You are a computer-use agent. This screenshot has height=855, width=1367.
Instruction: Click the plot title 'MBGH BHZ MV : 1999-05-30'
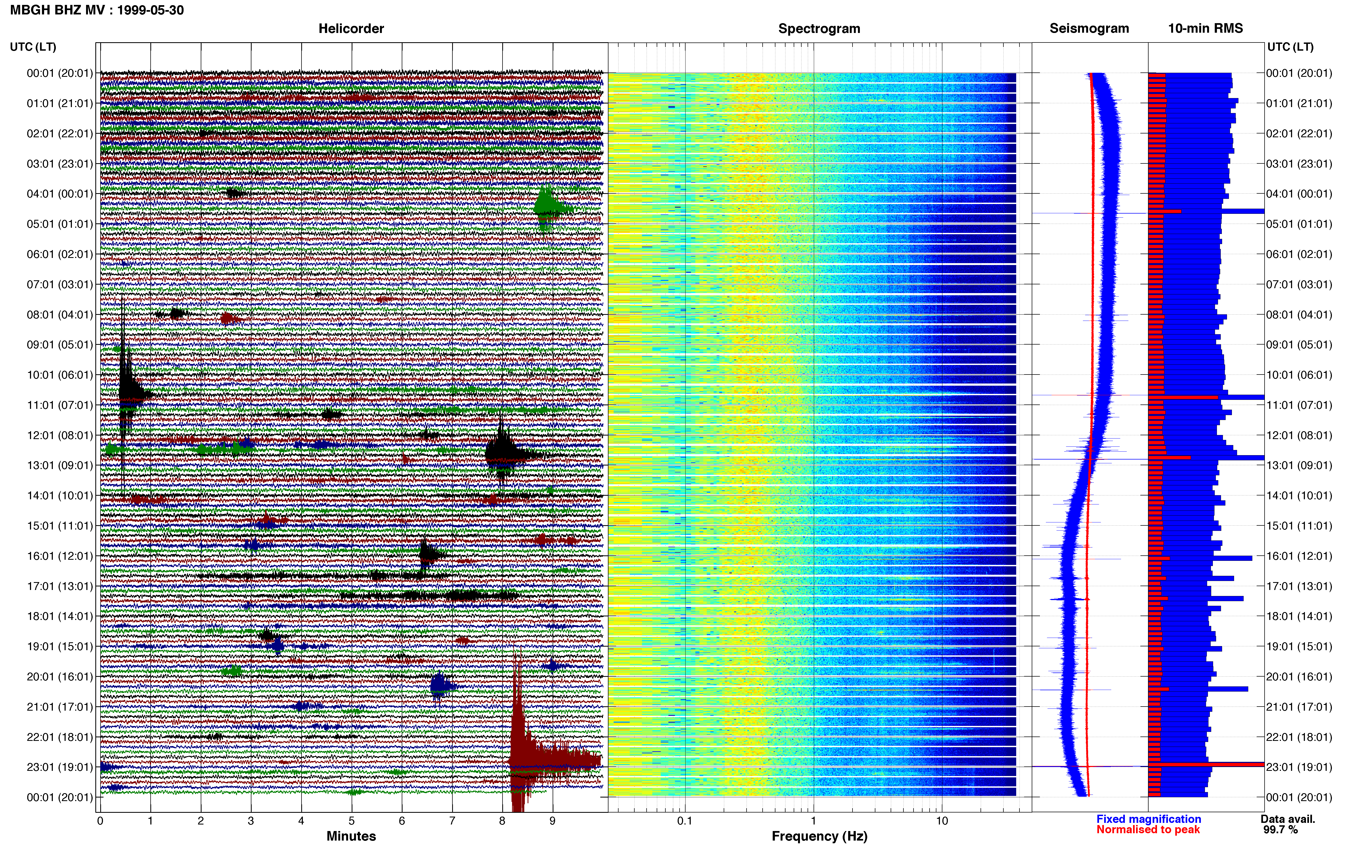(97, 10)
